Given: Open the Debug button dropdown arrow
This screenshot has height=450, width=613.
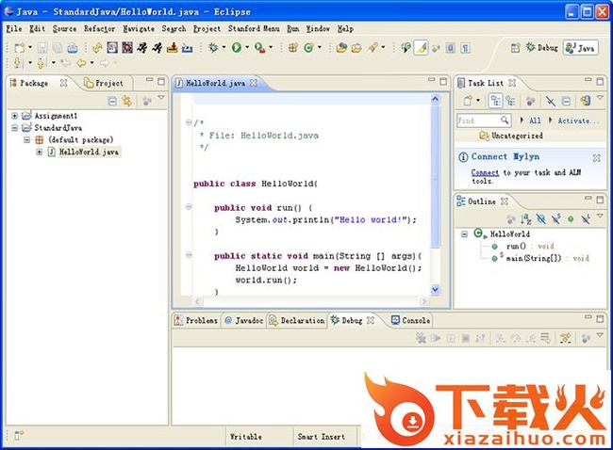Looking at the screenshot, I should pos(224,48).
